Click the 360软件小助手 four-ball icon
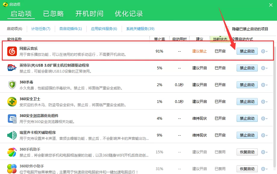The image size is (277, 174). 12,169
